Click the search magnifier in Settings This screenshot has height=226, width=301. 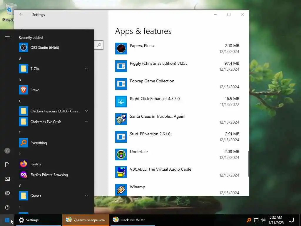point(99,45)
